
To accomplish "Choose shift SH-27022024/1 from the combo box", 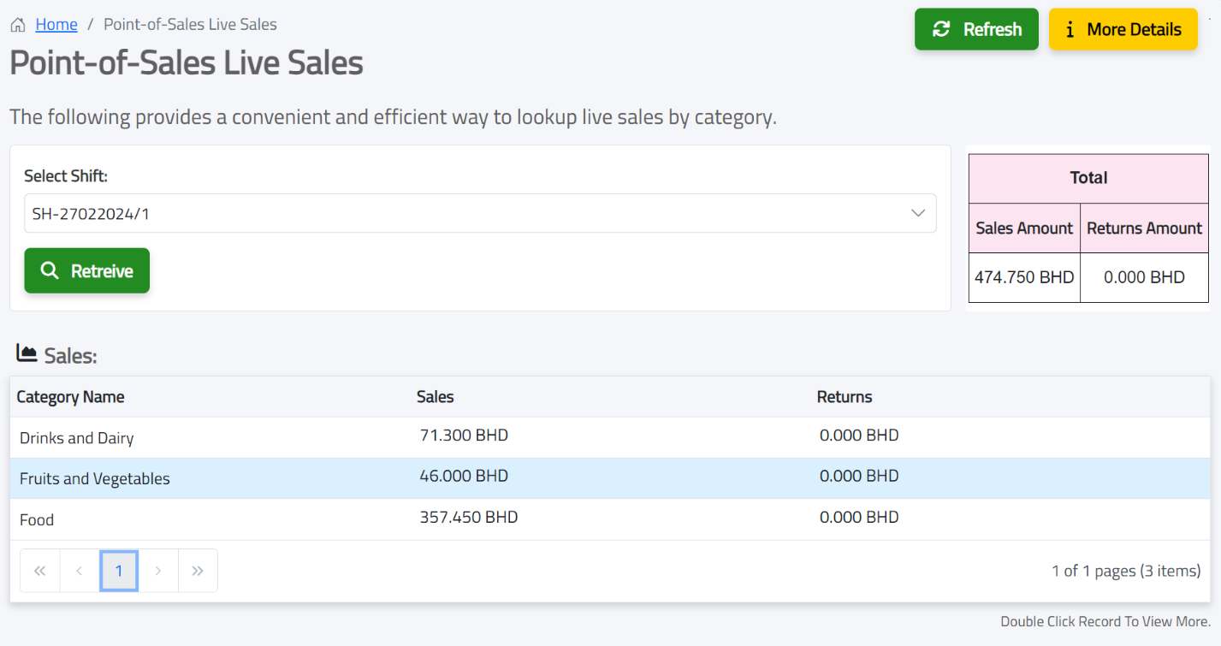I will tap(479, 213).
